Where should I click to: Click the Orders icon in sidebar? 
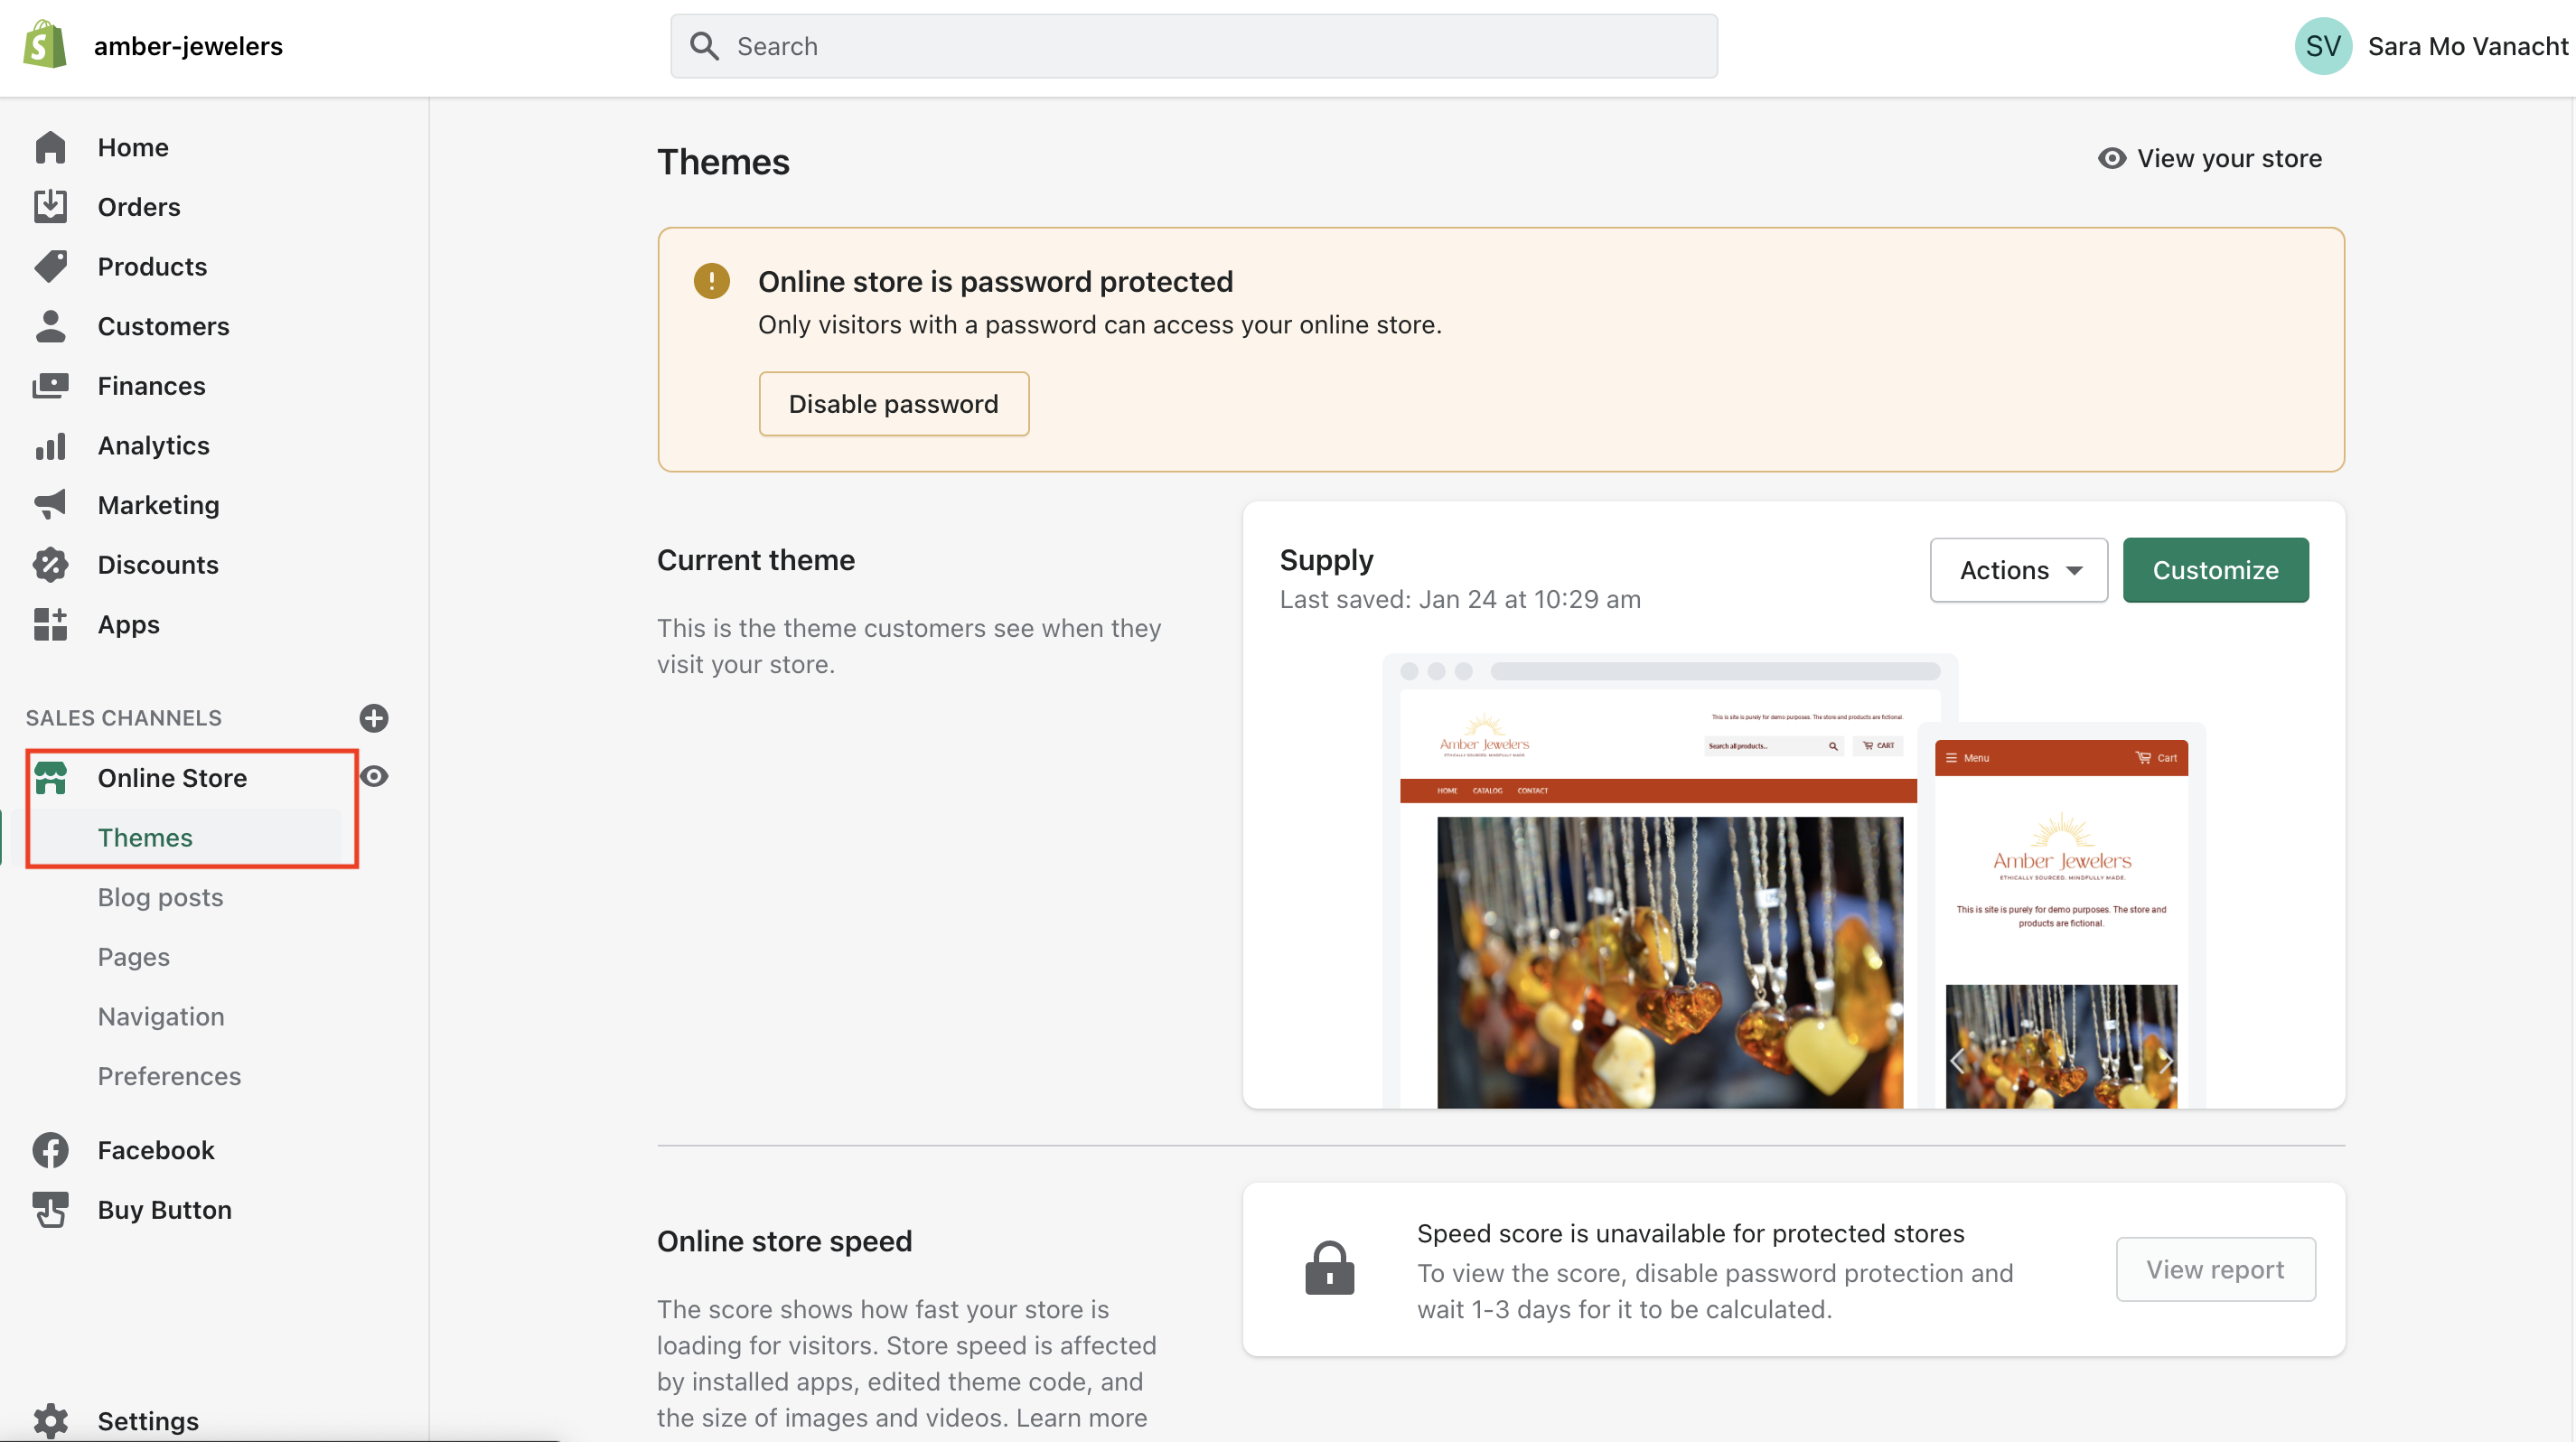[50, 207]
